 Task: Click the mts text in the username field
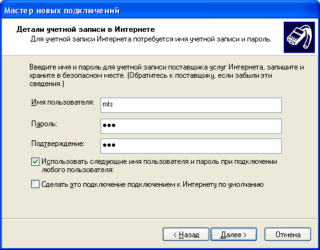[x=108, y=104]
